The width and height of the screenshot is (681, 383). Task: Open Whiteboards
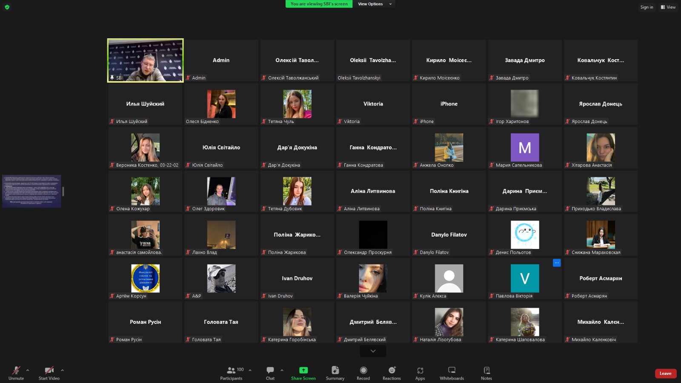[x=452, y=373]
